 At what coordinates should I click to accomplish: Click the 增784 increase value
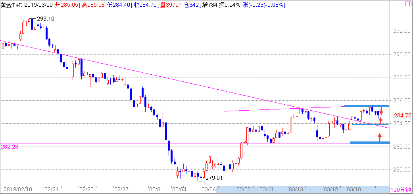tap(209, 4)
